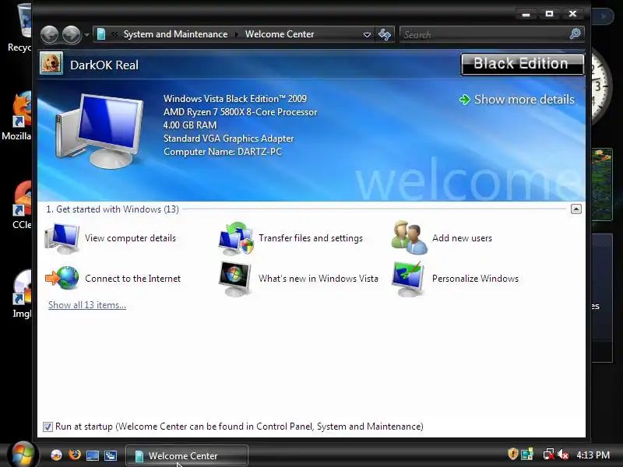Maximize the Welcome Center window
Viewport: 623px width, 467px height.
(x=550, y=14)
